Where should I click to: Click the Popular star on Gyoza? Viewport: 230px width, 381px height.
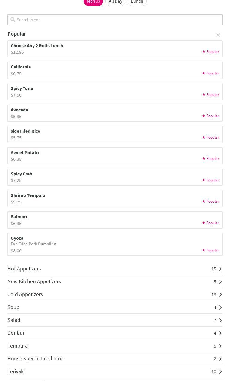204,250
